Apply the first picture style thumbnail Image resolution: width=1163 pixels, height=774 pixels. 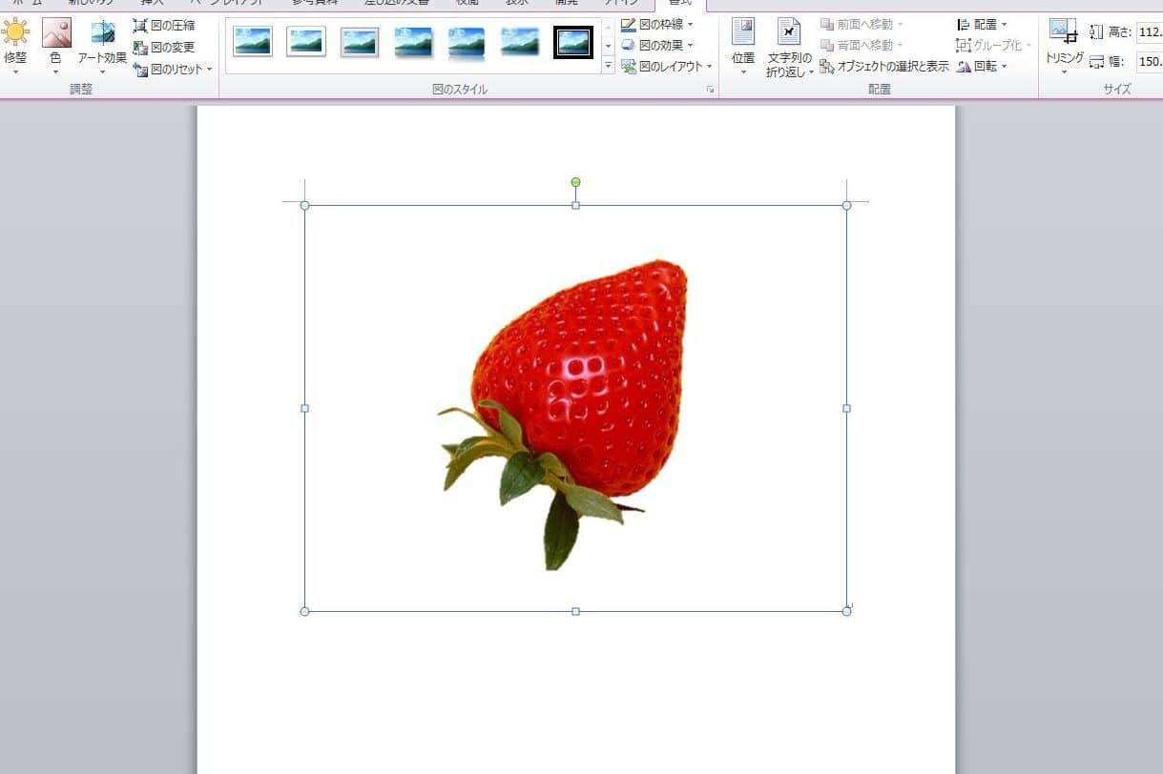[x=253, y=41]
